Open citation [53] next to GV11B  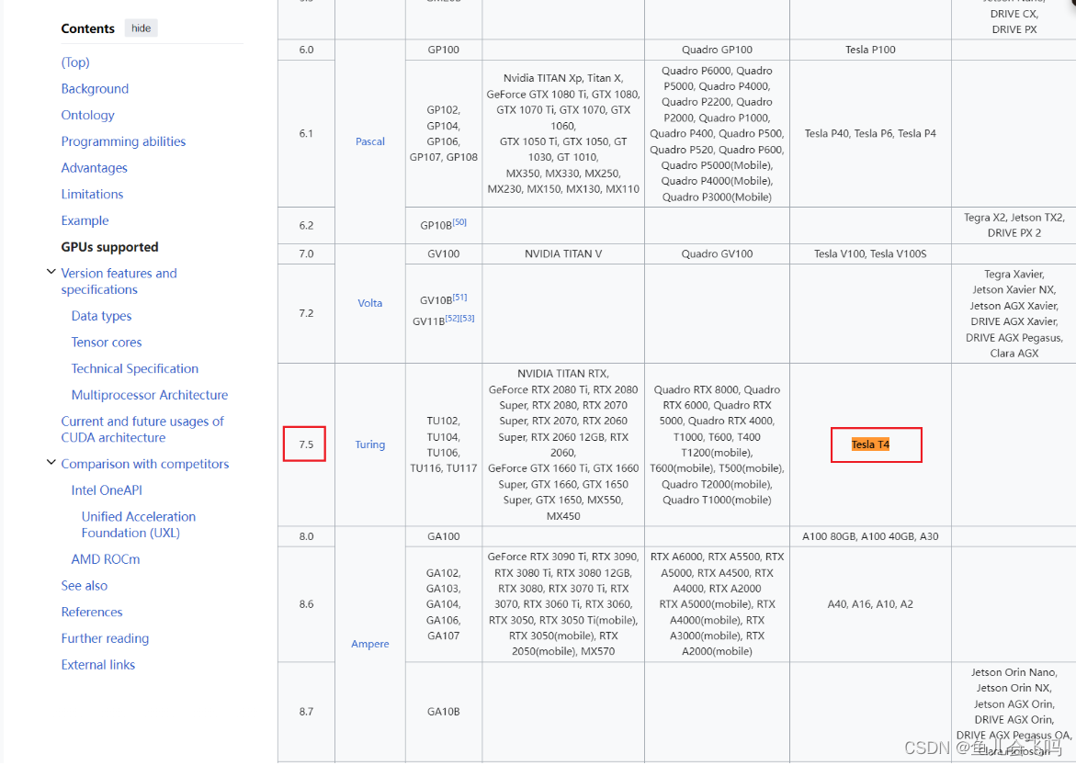coord(468,319)
